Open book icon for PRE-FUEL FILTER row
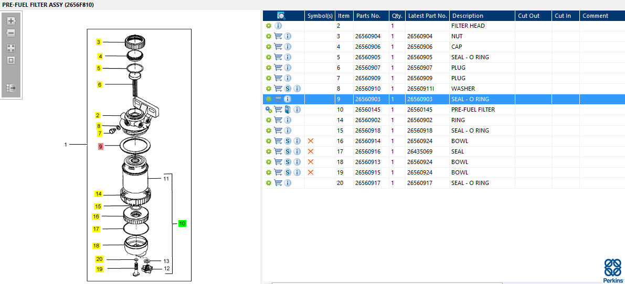The image size is (625, 284). (x=288, y=110)
